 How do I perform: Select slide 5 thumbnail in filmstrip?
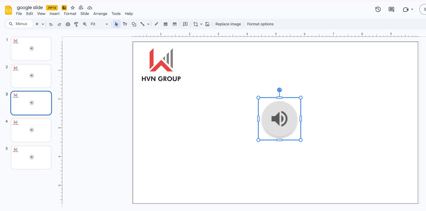click(31, 157)
